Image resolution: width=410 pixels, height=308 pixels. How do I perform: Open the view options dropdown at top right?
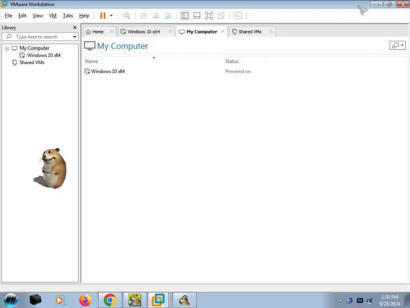click(398, 45)
